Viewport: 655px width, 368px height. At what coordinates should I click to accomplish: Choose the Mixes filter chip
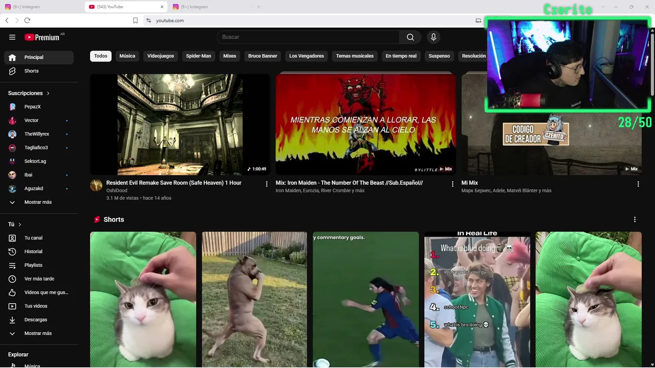(x=230, y=56)
